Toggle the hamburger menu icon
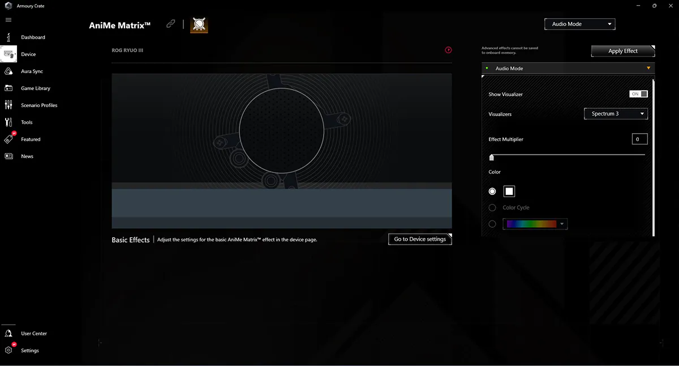 click(x=8, y=20)
